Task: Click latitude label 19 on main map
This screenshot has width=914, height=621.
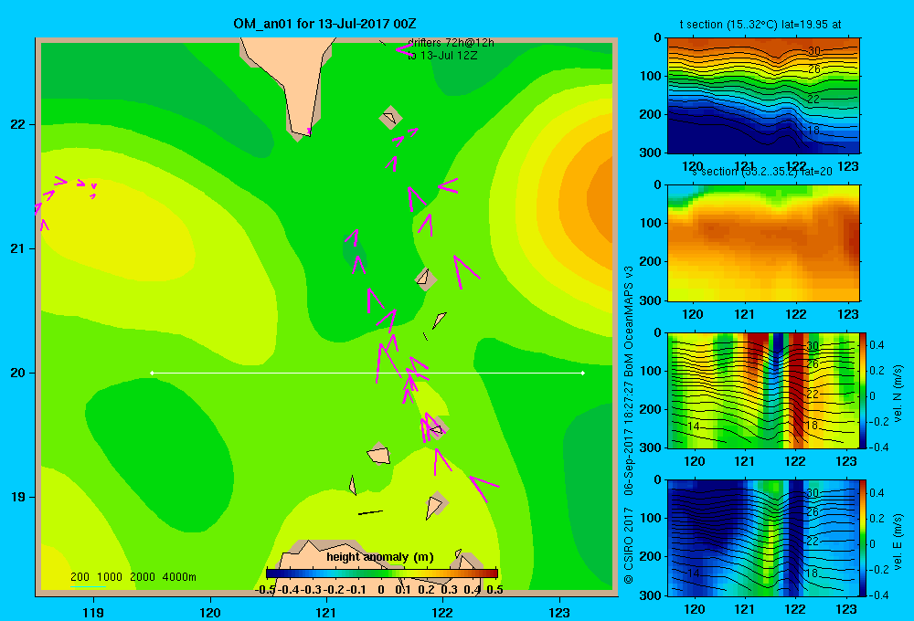Action: coord(18,497)
